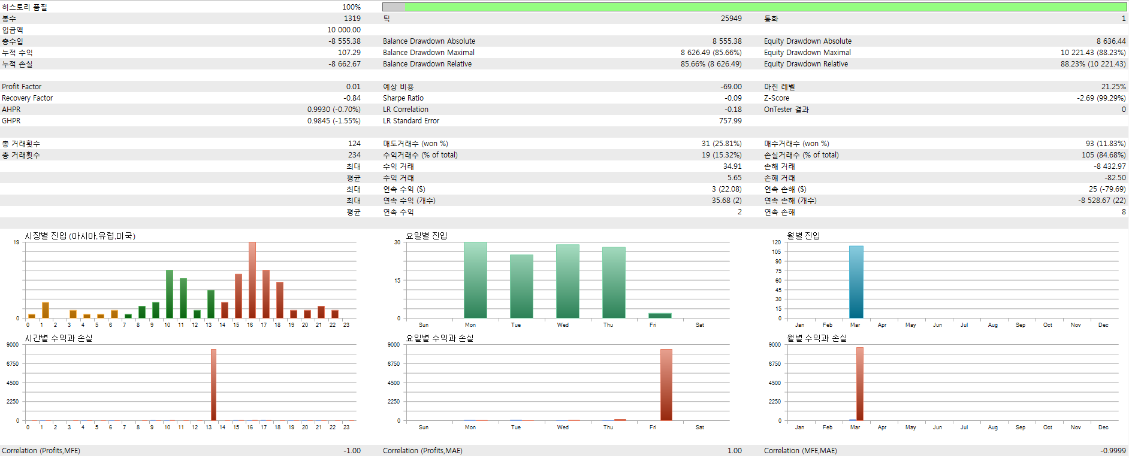Click the Equity Drawdown Absolute value 8 636.44
The image size is (1129, 458).
point(1111,41)
